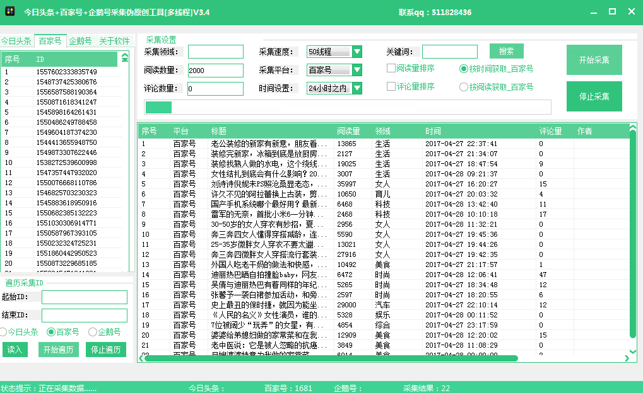Select result row 《人民的名义》女性演员
Image resolution: width=643 pixels, height=393 pixels.
pos(384,315)
